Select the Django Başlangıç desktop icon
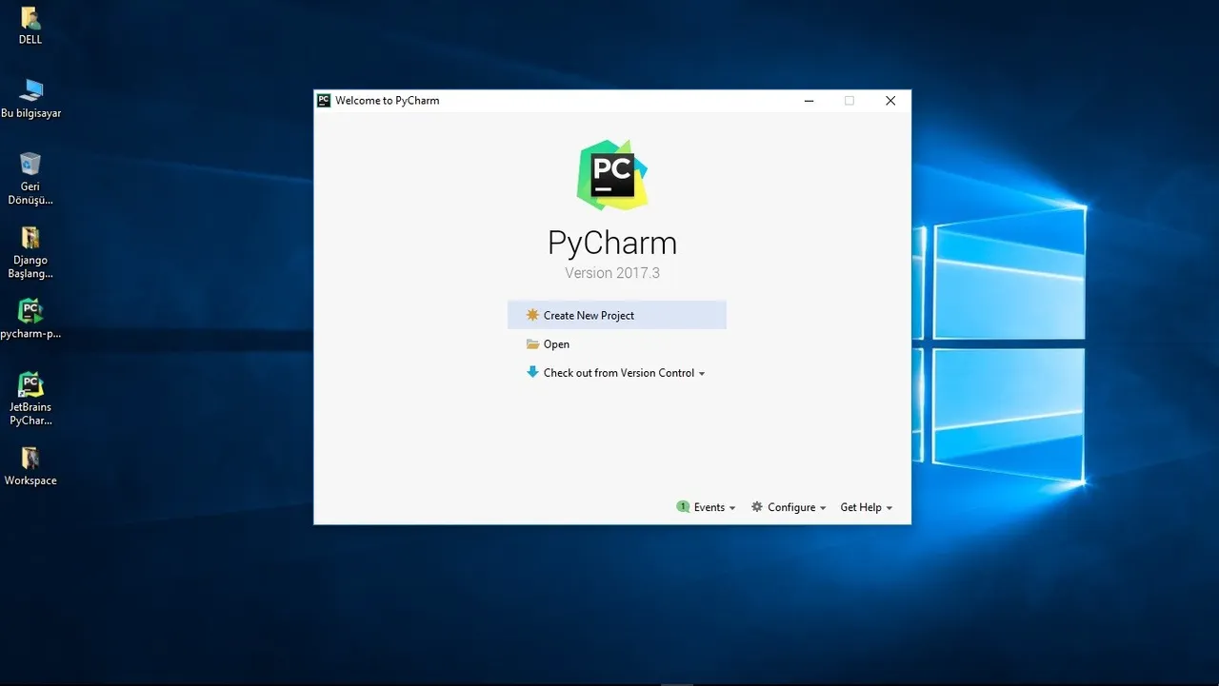Viewport: 1219px width, 686px height. click(30, 252)
